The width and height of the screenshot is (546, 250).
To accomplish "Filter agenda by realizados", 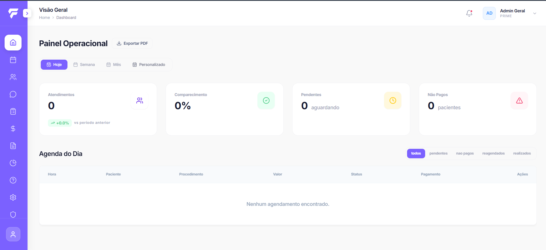I will pos(522,153).
